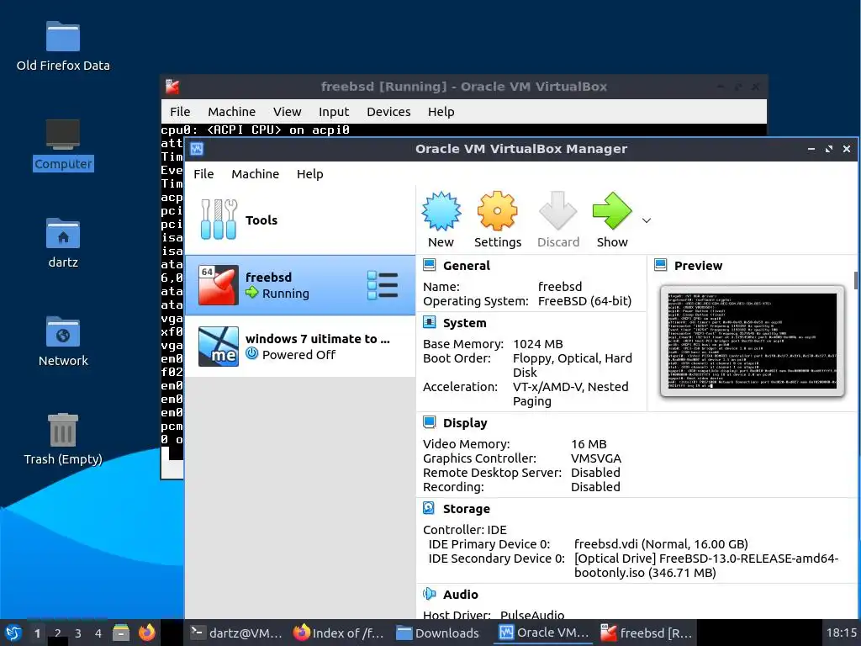Click the General section header
The width and height of the screenshot is (861, 646).
466,266
